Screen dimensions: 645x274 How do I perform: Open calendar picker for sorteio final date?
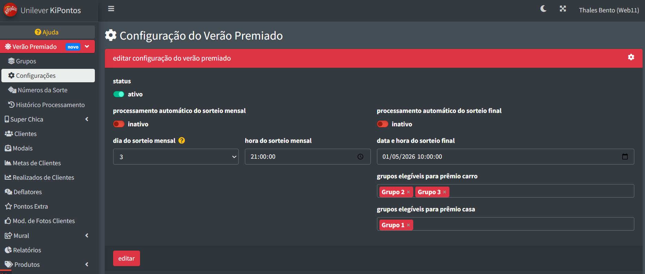pyautogui.click(x=625, y=157)
